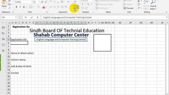Image resolution: width=169 pixels, height=95 pixels.
Task: Click the Name Box showing H5
Action: point(8,17)
